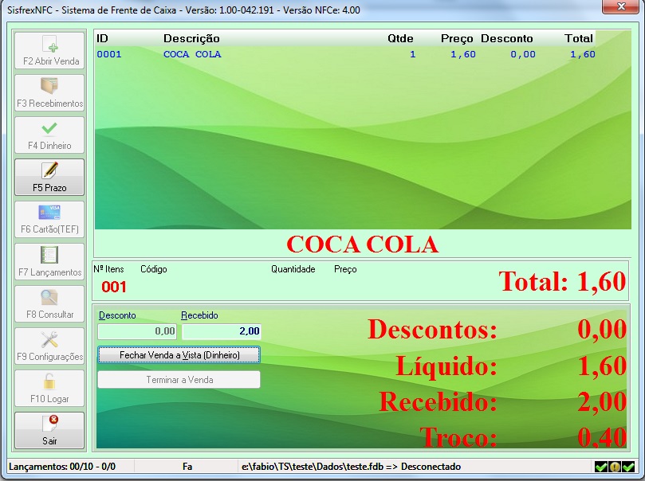
Task: Click the large red COCA COLA product name
Action: (363, 244)
